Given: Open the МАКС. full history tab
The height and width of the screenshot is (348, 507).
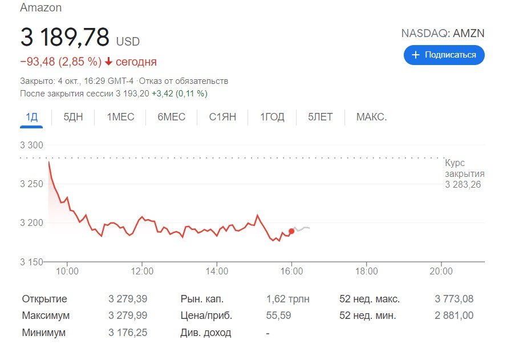Looking at the screenshot, I should coord(371,118).
